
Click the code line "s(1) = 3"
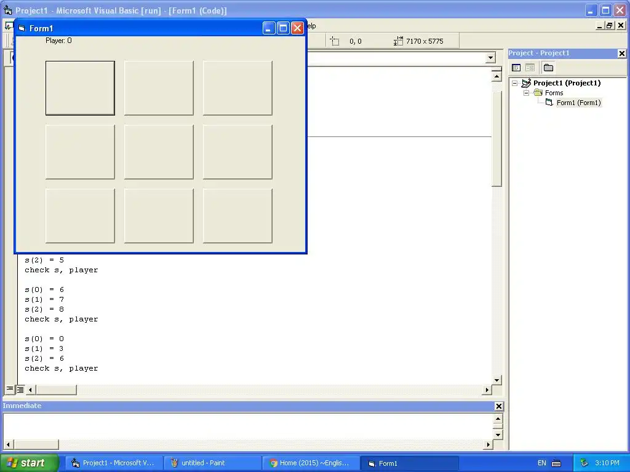[x=44, y=349]
